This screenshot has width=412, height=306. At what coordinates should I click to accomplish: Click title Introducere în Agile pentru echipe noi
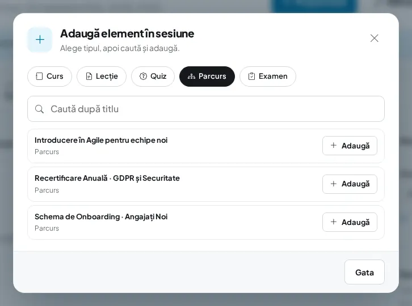coord(101,140)
